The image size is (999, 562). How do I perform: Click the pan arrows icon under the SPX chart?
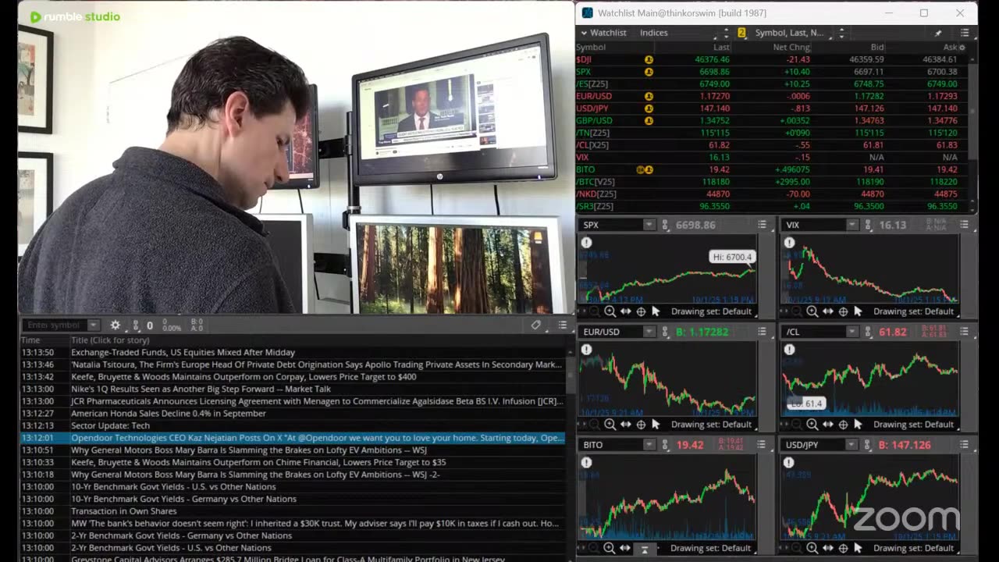(x=625, y=311)
